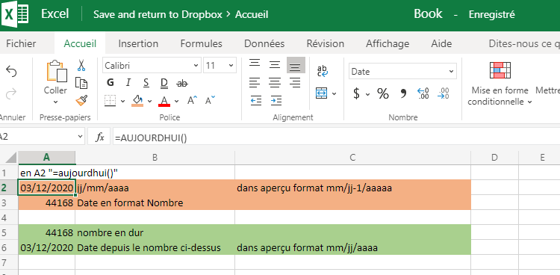Image resolution: width=560 pixels, height=275 pixels.
Task: Switch to the Révision tab
Action: click(x=326, y=43)
